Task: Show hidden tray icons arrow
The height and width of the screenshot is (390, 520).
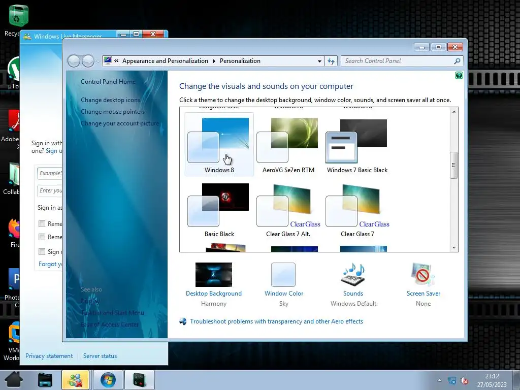Action: point(439,380)
